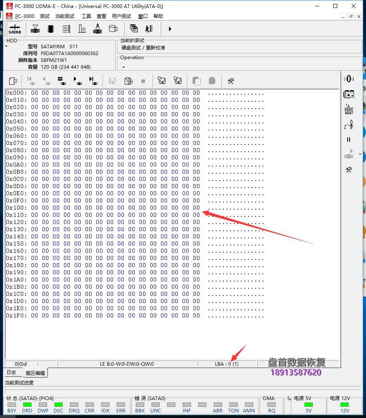Click the copy sector data icon
Viewport: 366px width, 418px height.
(x=197, y=81)
